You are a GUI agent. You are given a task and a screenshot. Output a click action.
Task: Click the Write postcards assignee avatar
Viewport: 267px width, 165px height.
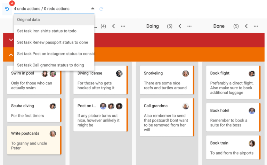[x=53, y=134]
